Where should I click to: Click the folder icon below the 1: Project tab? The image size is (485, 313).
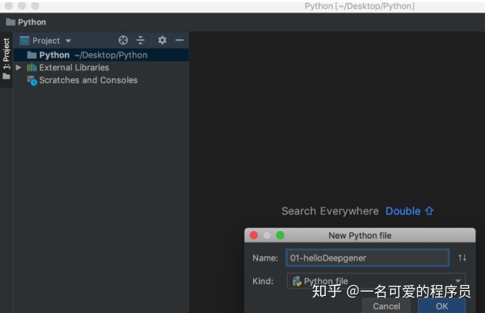(7, 76)
